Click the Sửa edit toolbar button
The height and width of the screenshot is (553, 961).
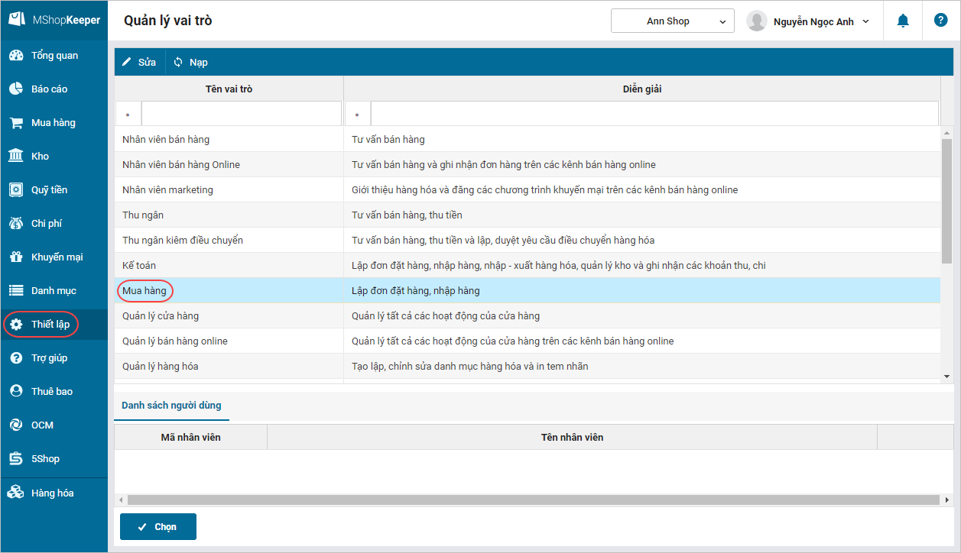(139, 62)
